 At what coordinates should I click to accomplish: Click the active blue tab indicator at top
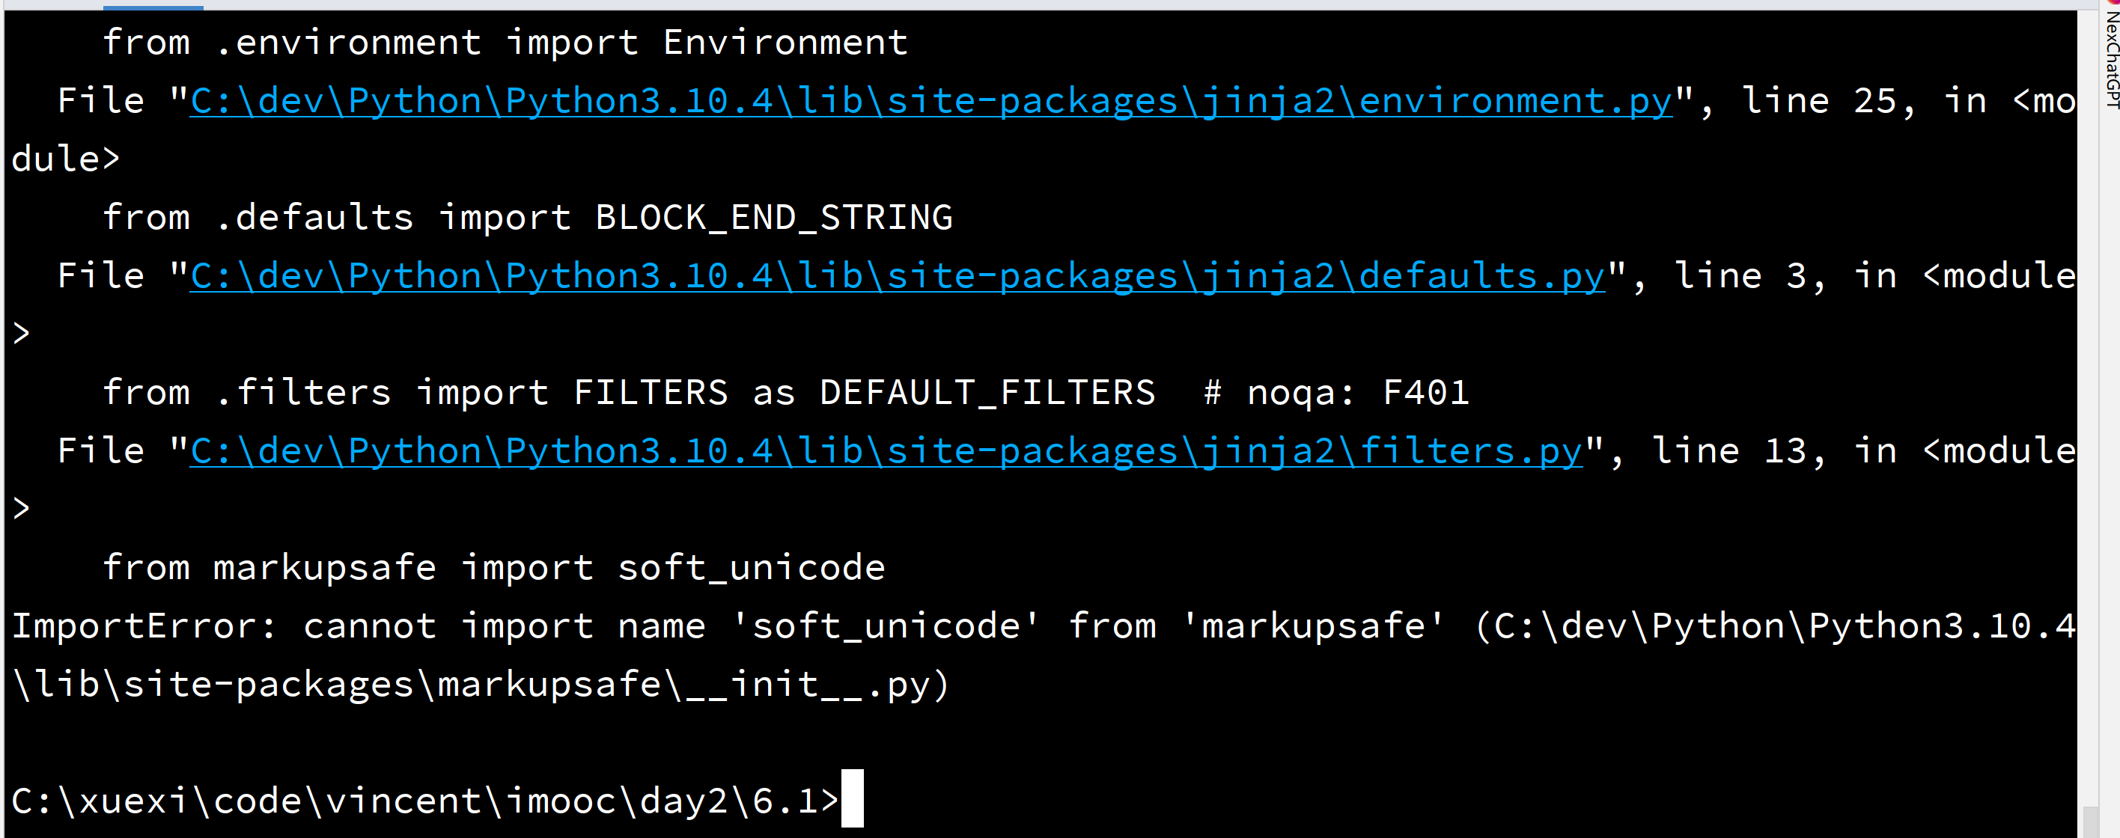[153, 7]
